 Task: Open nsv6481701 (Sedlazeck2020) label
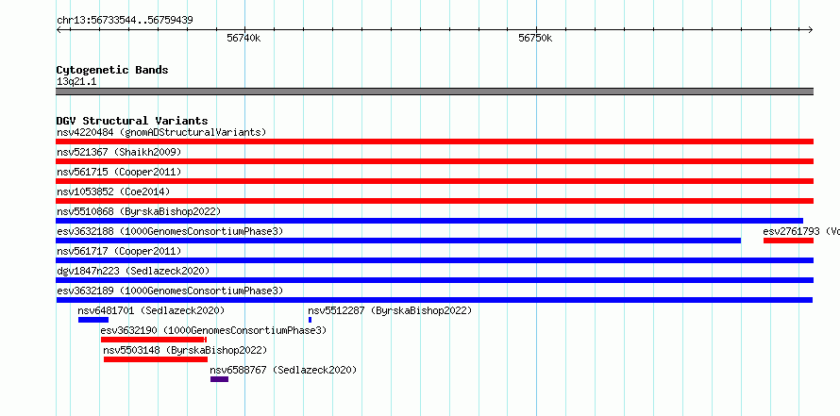pyautogui.click(x=151, y=310)
